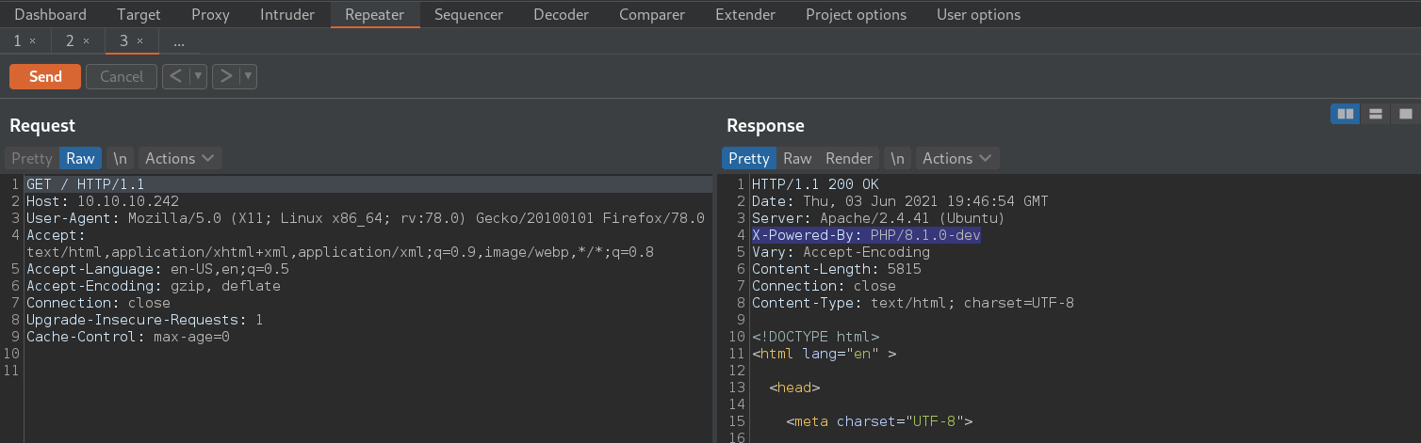Open the Sequencer tab
1421x443 pixels.
tap(469, 14)
